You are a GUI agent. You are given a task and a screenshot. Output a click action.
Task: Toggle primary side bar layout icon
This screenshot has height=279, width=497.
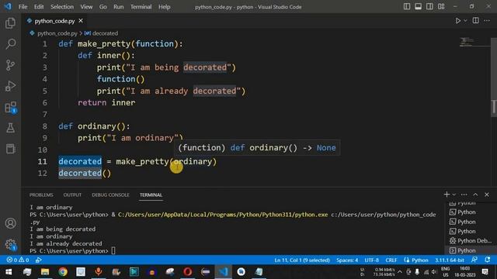[407, 7]
